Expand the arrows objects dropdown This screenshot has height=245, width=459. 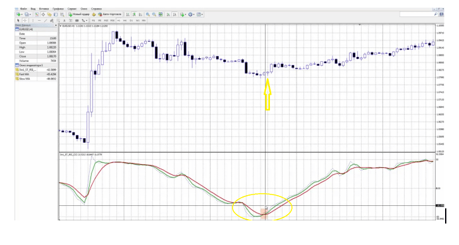click(x=87, y=20)
